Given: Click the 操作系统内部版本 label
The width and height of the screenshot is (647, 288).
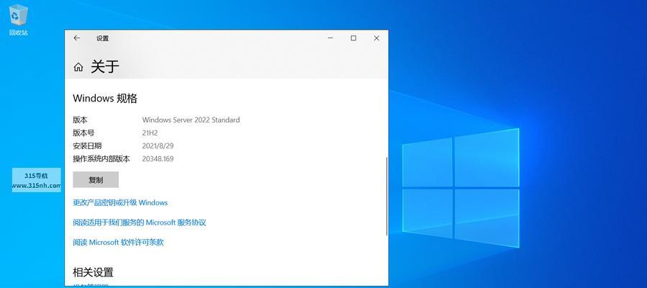Looking at the screenshot, I should [x=101, y=159].
